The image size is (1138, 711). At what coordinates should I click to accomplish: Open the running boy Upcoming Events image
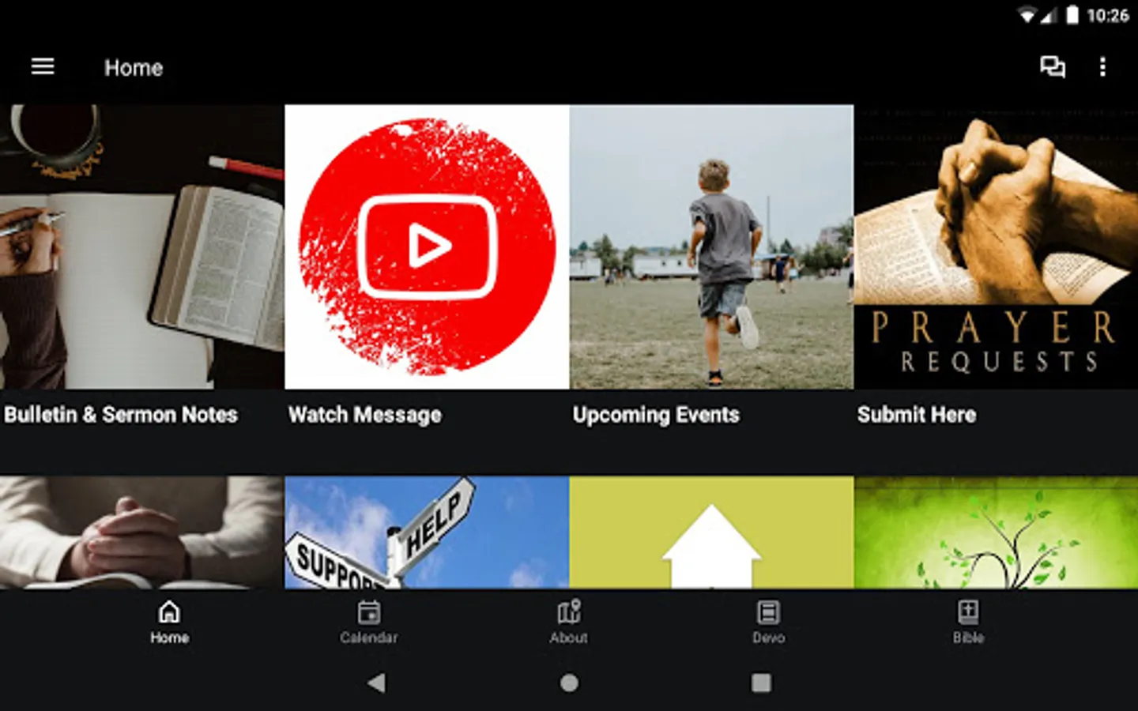[x=711, y=246]
